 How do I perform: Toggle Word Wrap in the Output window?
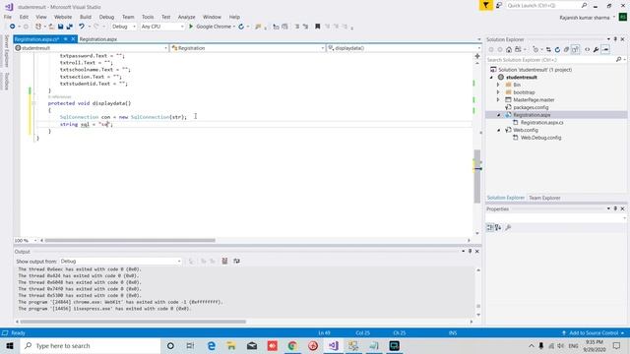pyautogui.click(x=236, y=261)
